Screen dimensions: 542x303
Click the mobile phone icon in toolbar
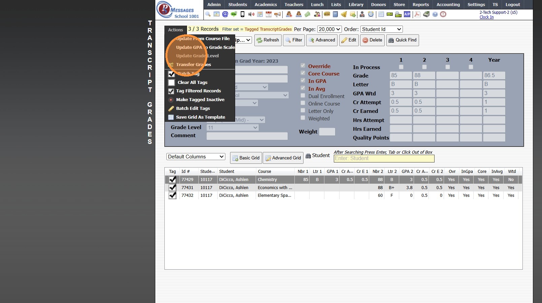coord(242,14)
